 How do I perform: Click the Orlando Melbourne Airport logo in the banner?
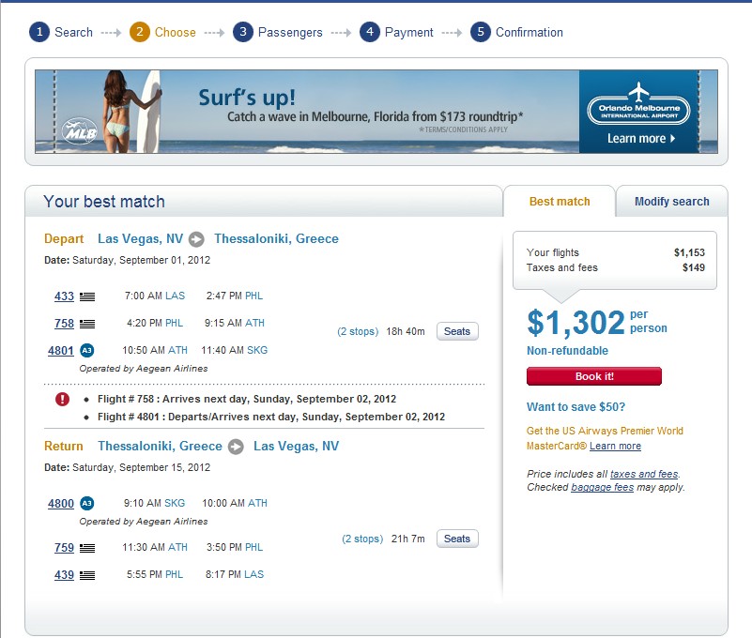(x=638, y=105)
